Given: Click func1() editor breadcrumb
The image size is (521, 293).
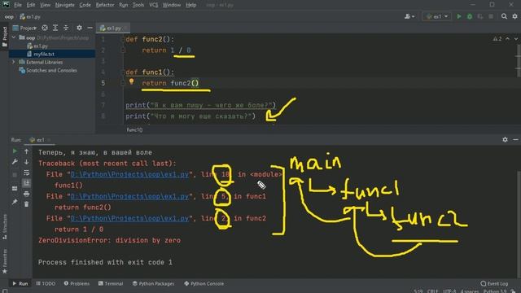Looking at the screenshot, I should coord(134,130).
